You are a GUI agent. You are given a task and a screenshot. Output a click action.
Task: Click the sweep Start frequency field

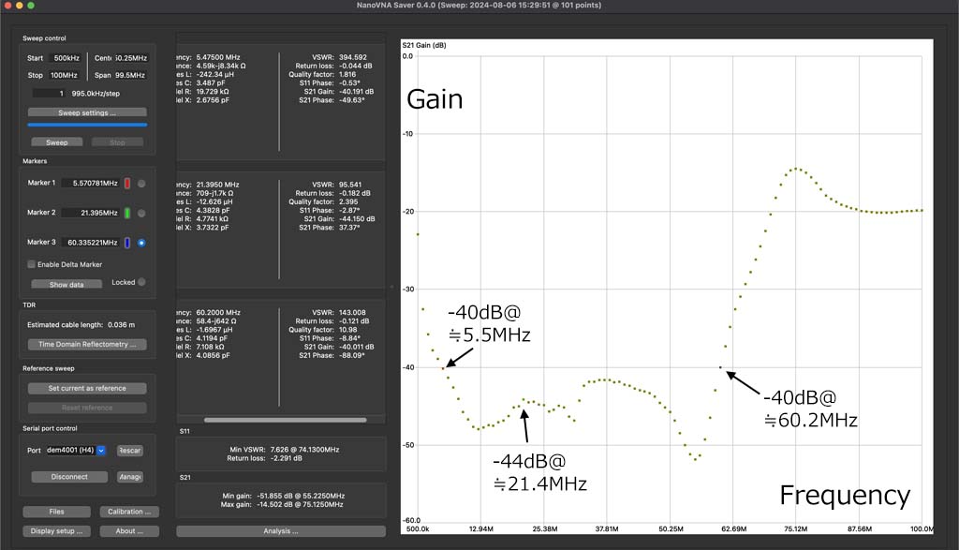pyautogui.click(x=66, y=58)
